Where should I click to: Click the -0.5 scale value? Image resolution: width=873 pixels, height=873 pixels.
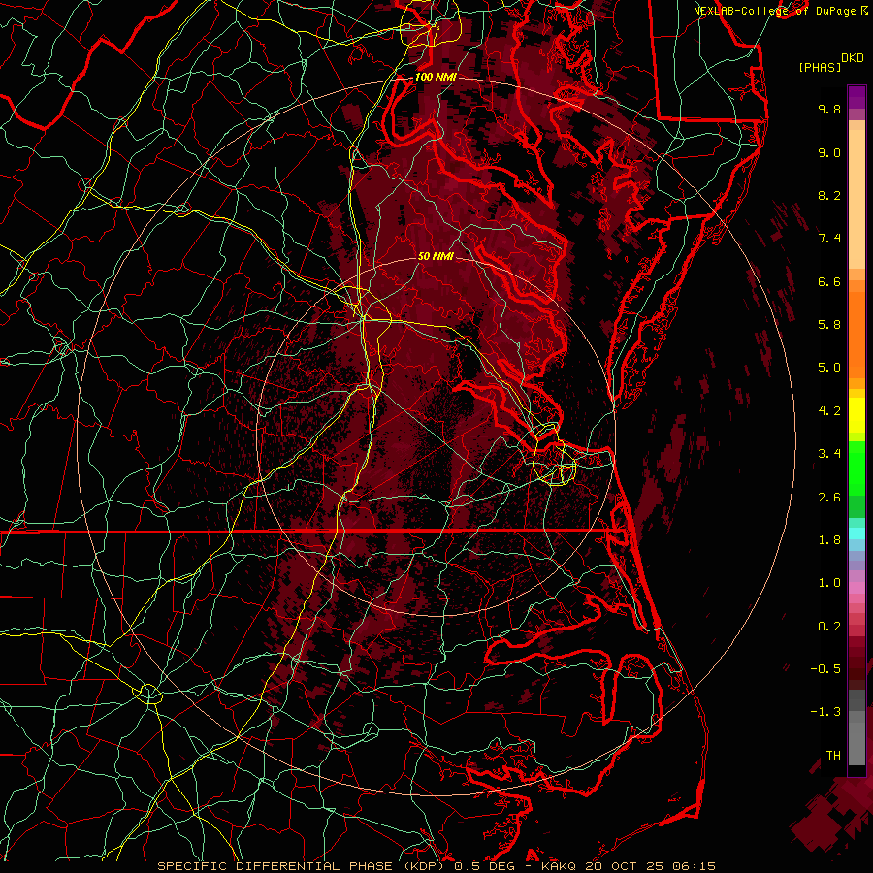click(x=825, y=669)
